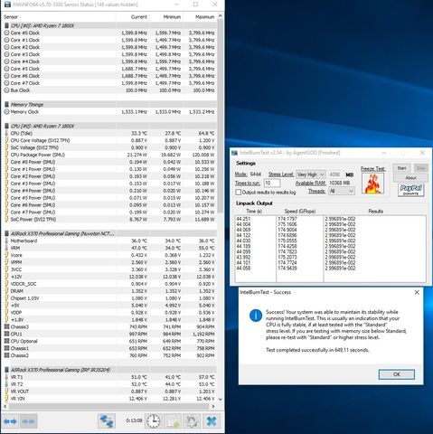Click the thermometer icon beside CPU (Tdie)
Image resolution: width=433 pixels, height=434 pixels.
pyautogui.click(x=6, y=133)
